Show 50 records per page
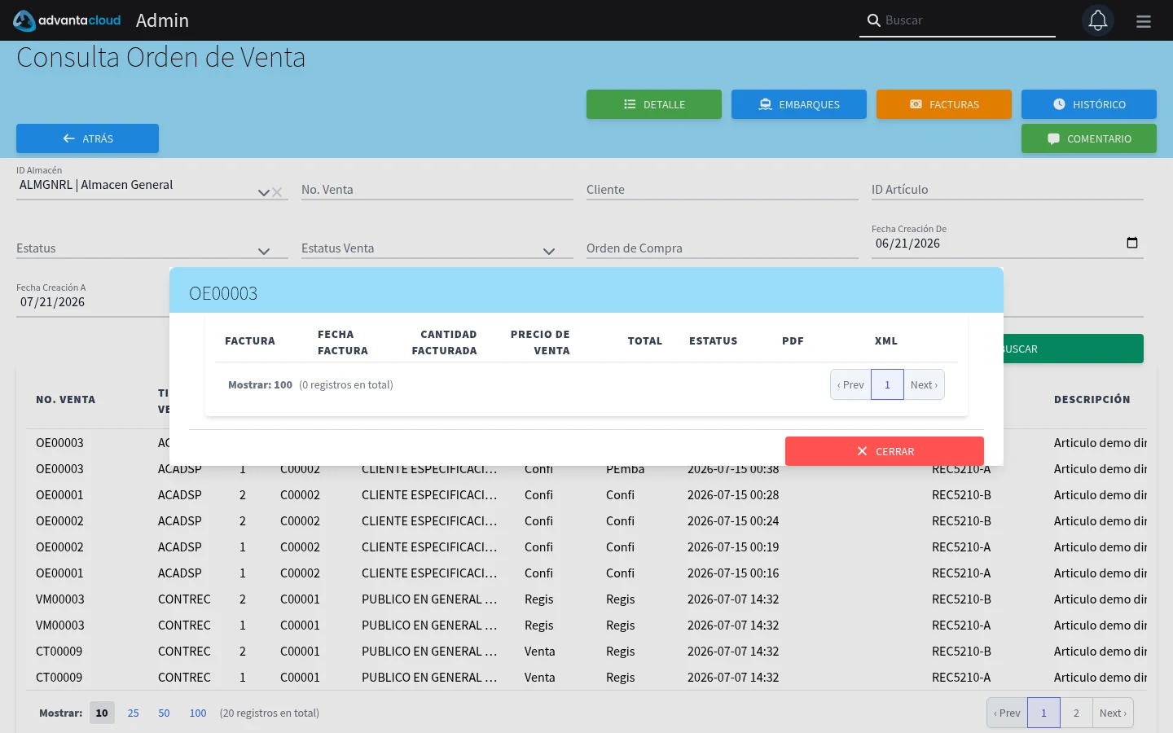This screenshot has width=1173, height=733. 164,713
